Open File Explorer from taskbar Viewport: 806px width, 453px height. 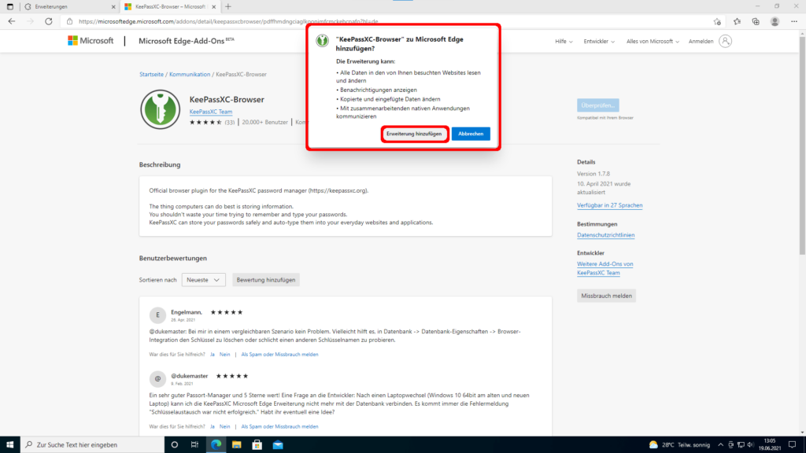(236, 445)
